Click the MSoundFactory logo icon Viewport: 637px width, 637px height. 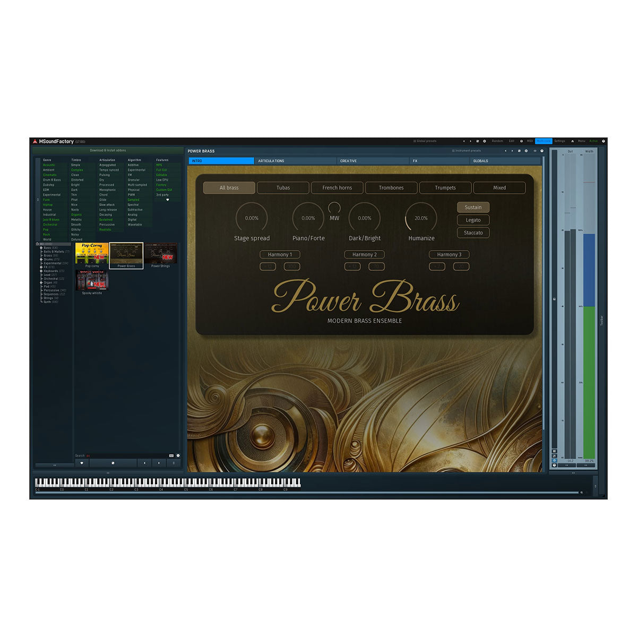(x=35, y=141)
